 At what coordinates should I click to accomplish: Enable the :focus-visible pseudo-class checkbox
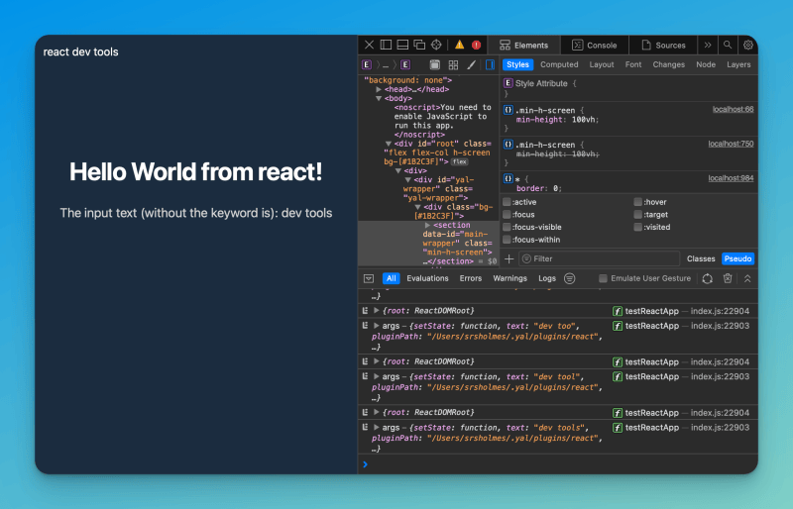[x=507, y=228]
